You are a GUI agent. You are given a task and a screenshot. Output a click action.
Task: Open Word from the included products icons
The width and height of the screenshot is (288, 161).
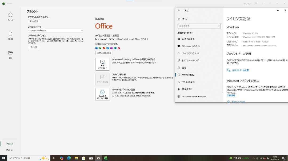tap(96, 48)
